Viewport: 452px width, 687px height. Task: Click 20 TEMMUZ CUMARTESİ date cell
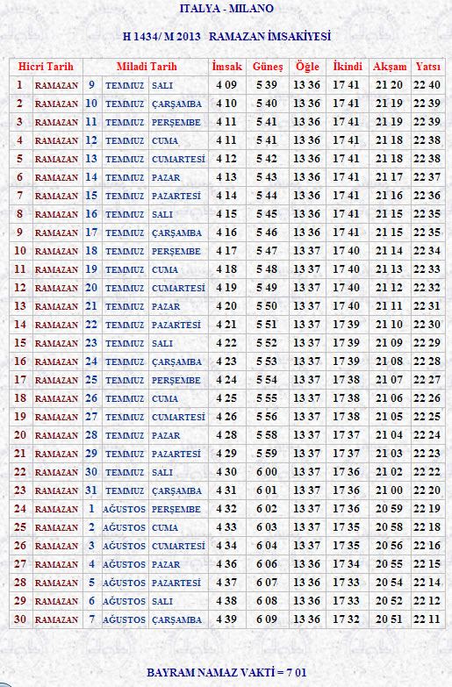(146, 288)
